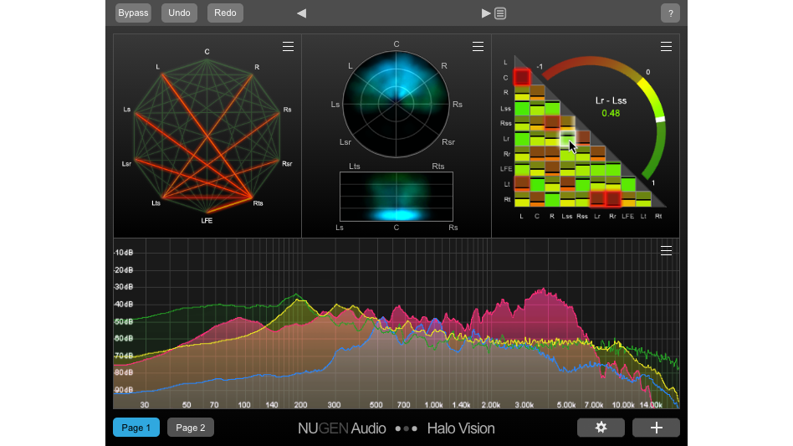Click the Lsr label on haze view
Image resolution: width=793 pixels, height=446 pixels.
click(x=345, y=142)
